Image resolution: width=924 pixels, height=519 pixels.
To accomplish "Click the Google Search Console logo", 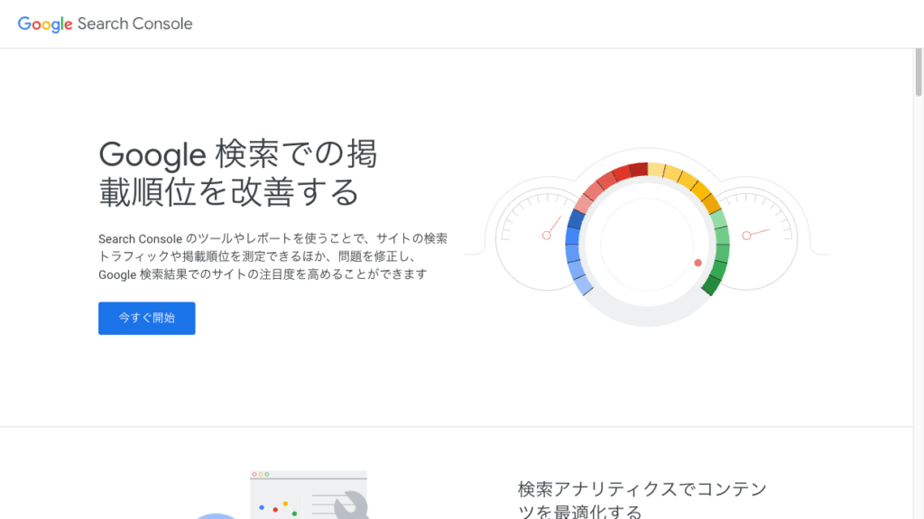I will click(x=105, y=23).
